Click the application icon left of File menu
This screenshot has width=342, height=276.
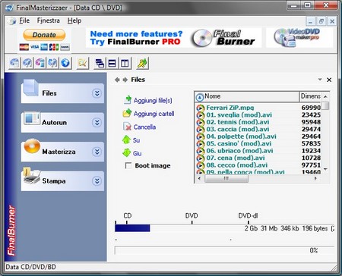(11, 21)
